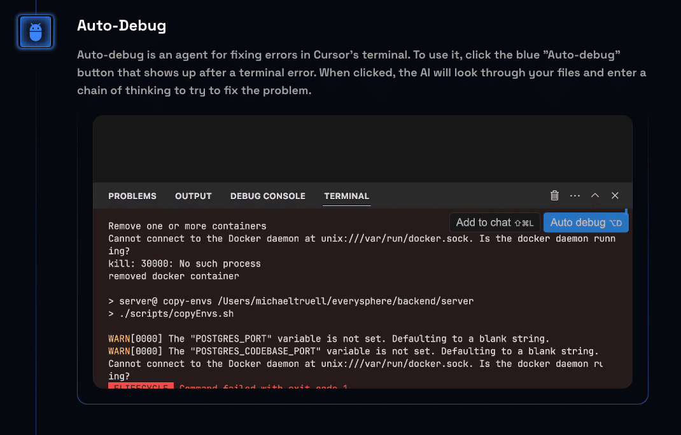Open the ellipsis more actions menu
The width and height of the screenshot is (681, 435).
tap(575, 196)
